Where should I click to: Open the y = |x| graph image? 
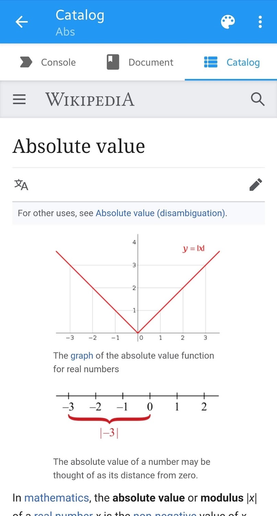138,289
